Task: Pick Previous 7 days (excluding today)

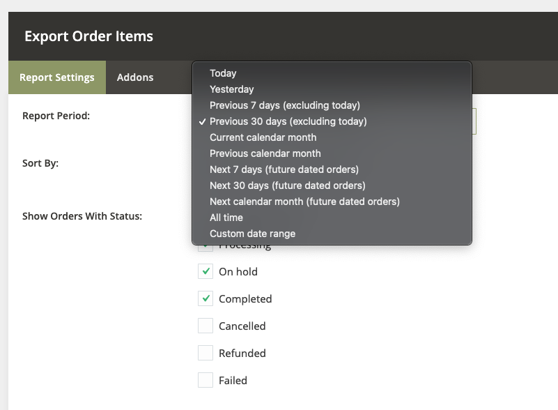Action: click(284, 105)
